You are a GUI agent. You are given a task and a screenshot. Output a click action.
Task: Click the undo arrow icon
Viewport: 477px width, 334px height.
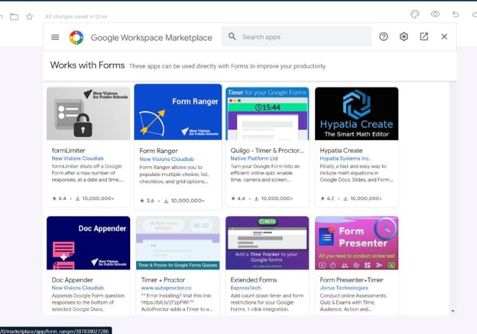coord(455,14)
